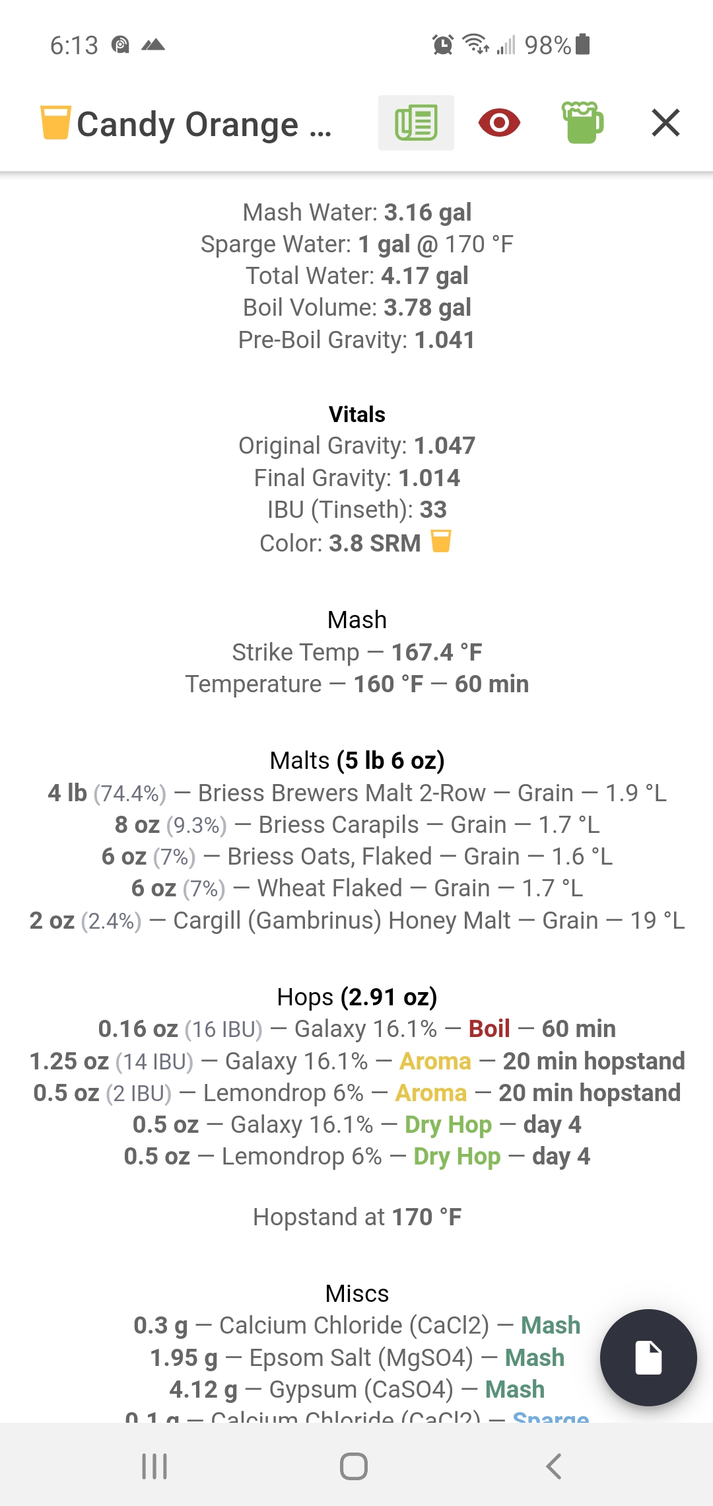Screen dimensions: 713x1506
Task: Select the Boil hop use label
Action: pos(489,1028)
